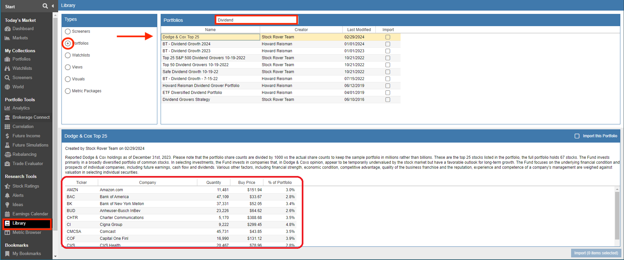Click the Capital One Finl company cell
This screenshot has height=260, width=624.
[147, 238]
